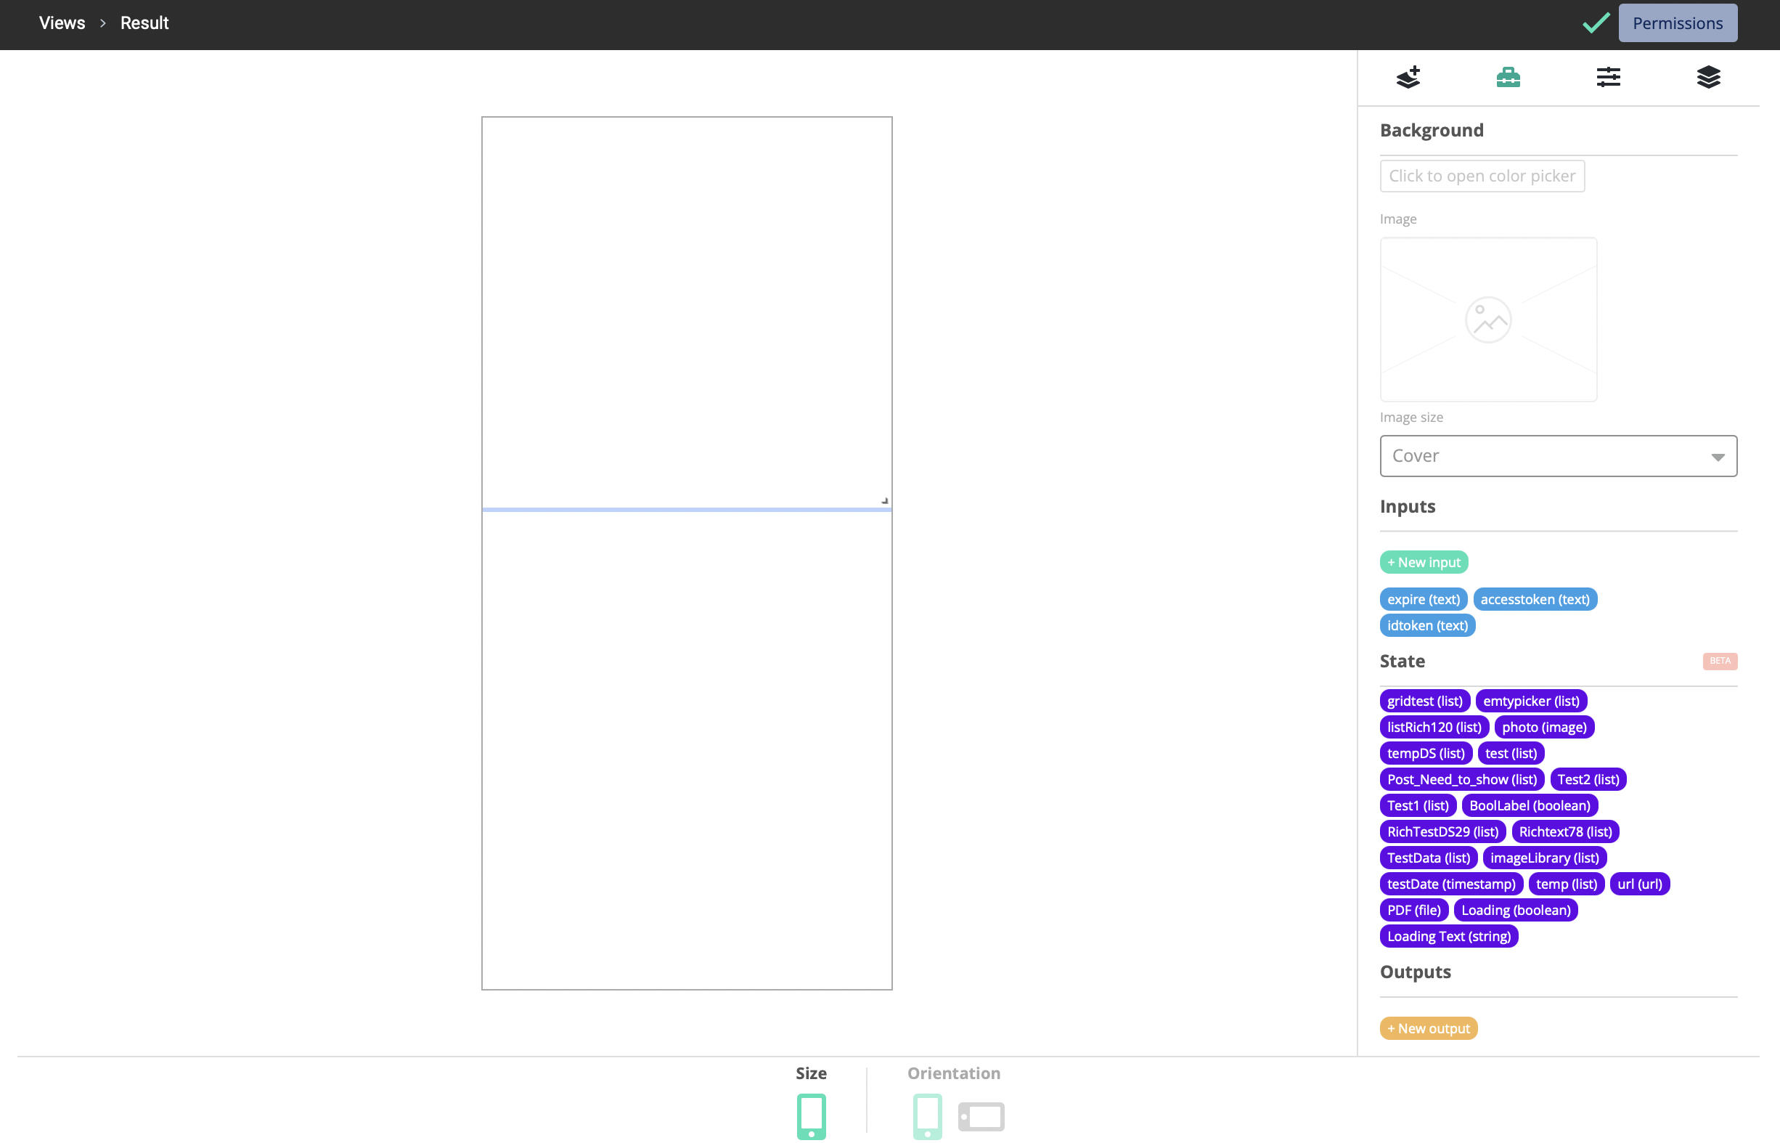Click the PDF file state tag

click(x=1414, y=909)
